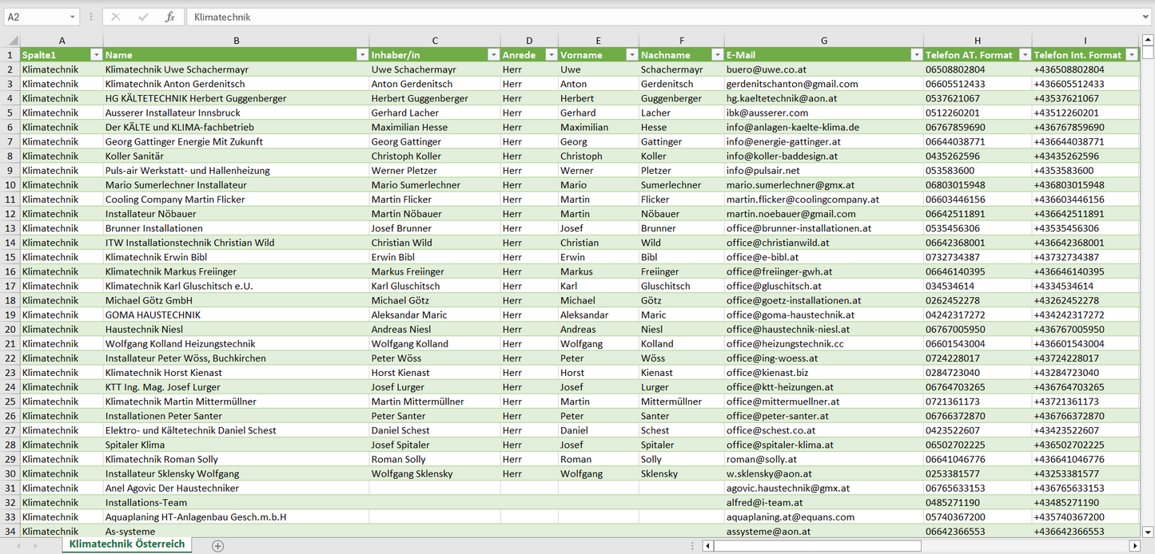The height and width of the screenshot is (554, 1155).
Task: Click the horizontal scrollbar thumb
Action: (817, 546)
